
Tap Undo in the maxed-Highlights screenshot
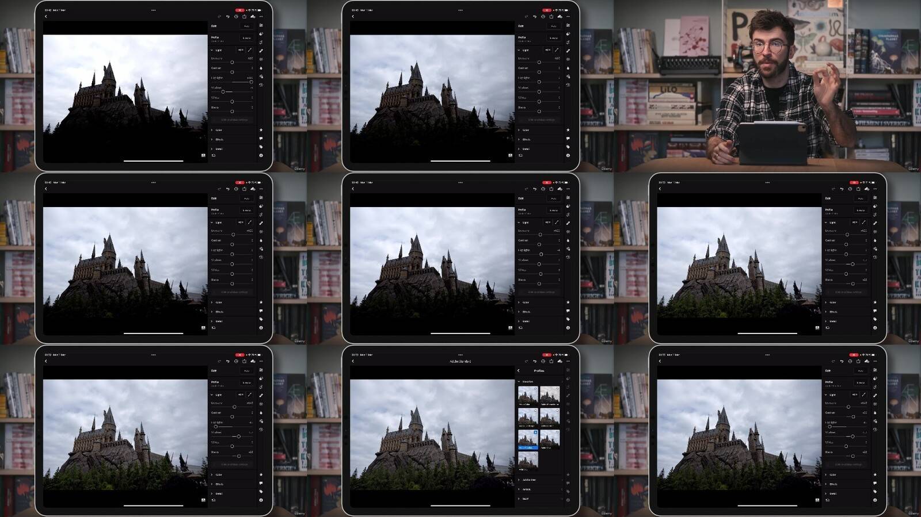click(228, 17)
